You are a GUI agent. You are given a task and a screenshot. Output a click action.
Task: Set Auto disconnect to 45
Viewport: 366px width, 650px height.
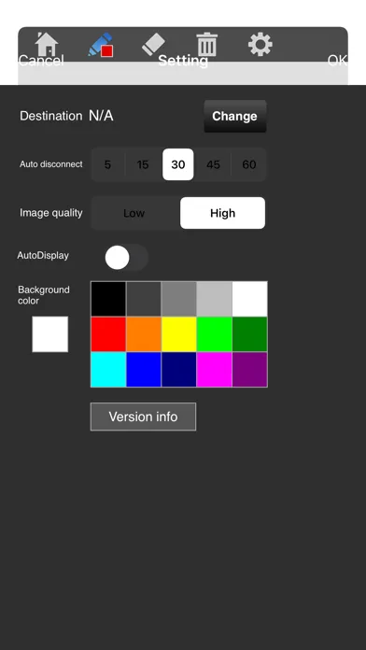pos(213,164)
